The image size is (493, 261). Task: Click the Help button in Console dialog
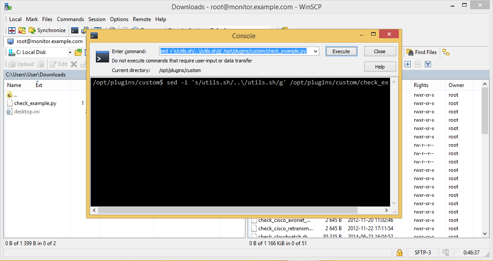380,67
